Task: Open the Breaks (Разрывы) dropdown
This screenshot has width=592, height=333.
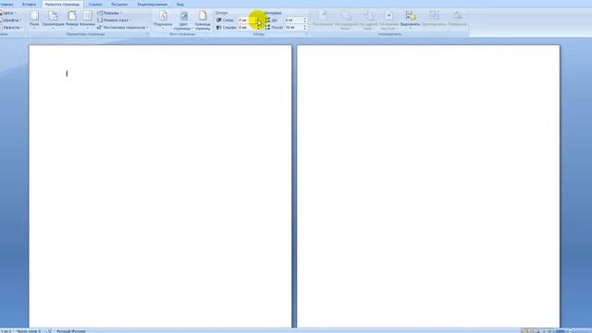Action: click(x=109, y=13)
